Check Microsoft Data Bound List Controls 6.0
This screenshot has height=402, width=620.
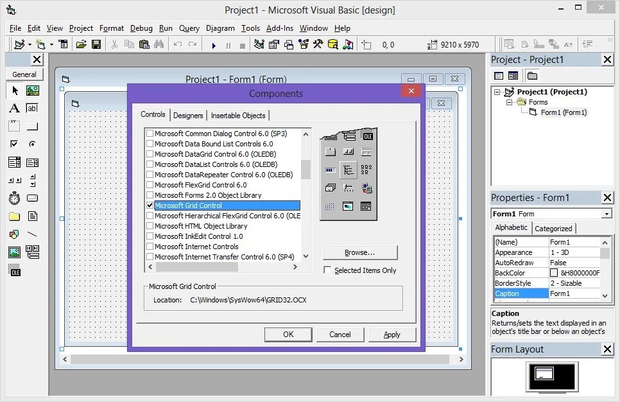click(150, 144)
